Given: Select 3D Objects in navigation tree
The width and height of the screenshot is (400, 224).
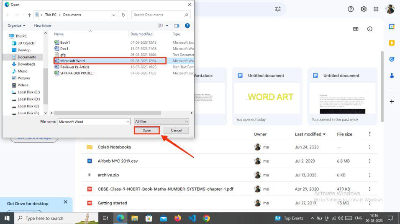Looking at the screenshot, I should (23, 43).
